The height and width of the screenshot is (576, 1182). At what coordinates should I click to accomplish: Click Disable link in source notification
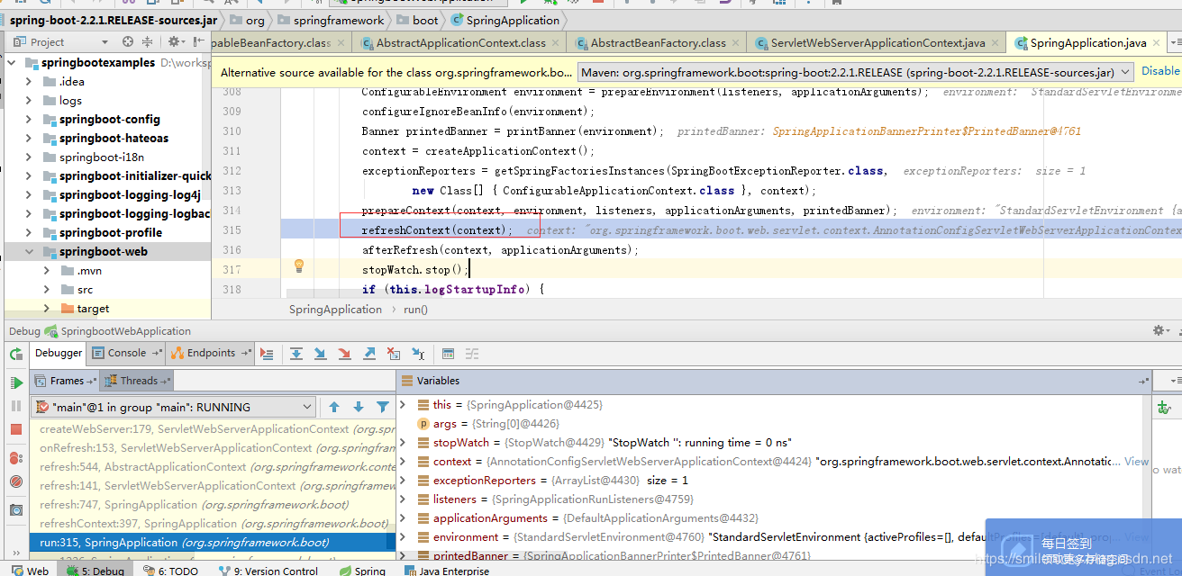pyautogui.click(x=1160, y=71)
